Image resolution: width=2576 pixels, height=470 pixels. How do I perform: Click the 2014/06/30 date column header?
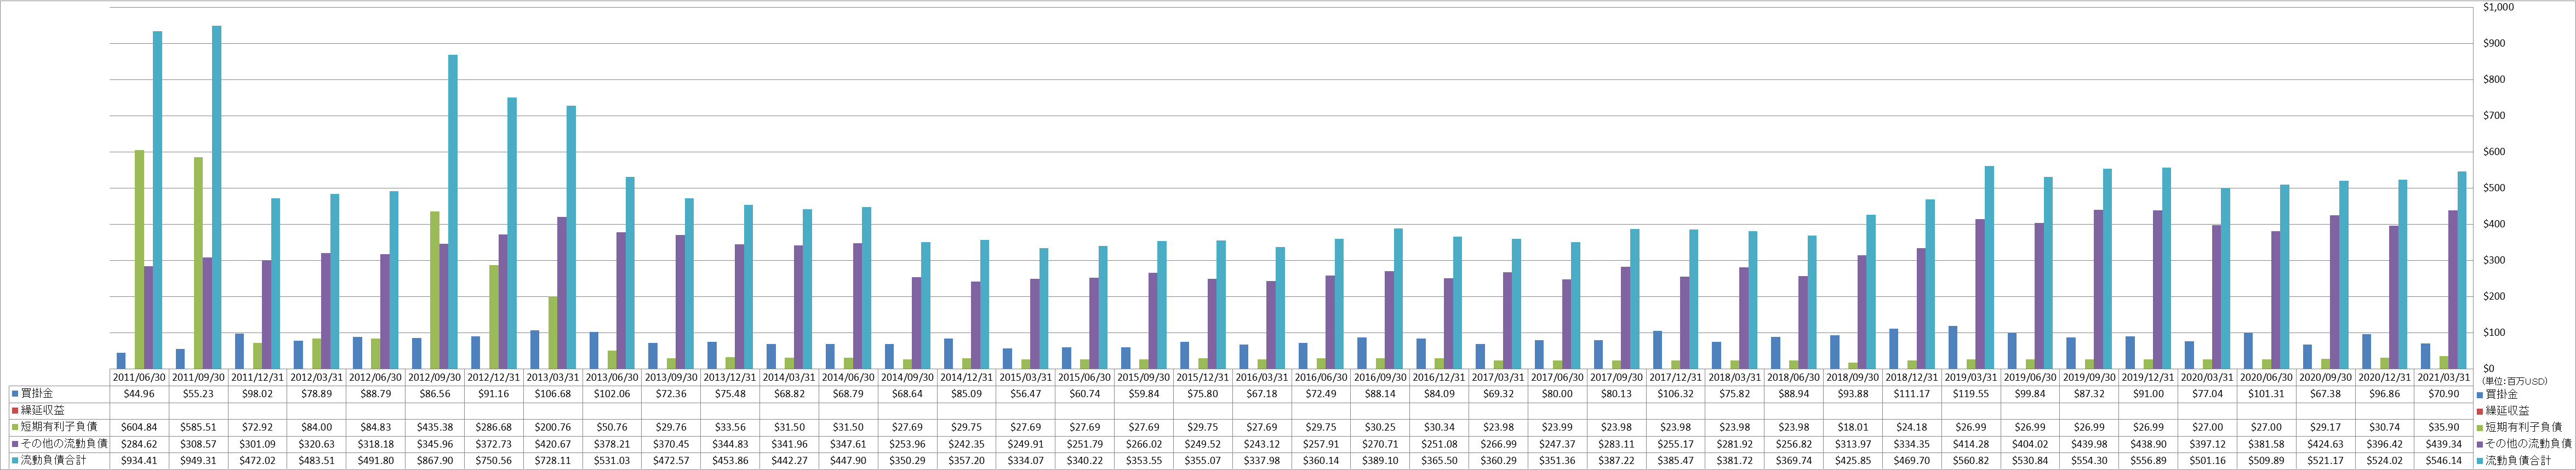849,377
